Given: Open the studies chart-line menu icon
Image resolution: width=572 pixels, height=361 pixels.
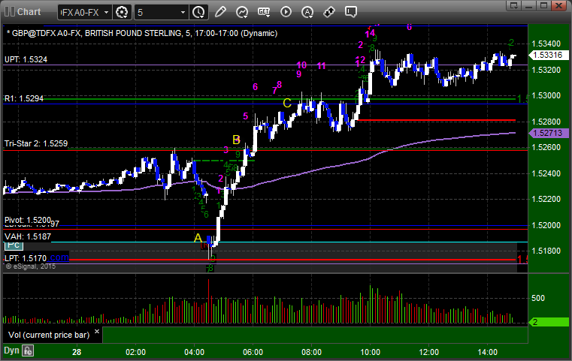Looking at the screenshot, I should tap(241, 12).
